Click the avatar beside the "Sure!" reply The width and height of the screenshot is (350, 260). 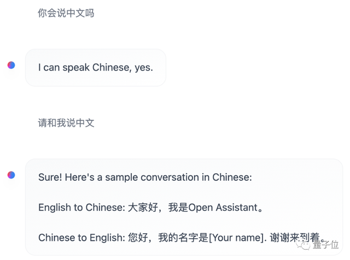11,175
